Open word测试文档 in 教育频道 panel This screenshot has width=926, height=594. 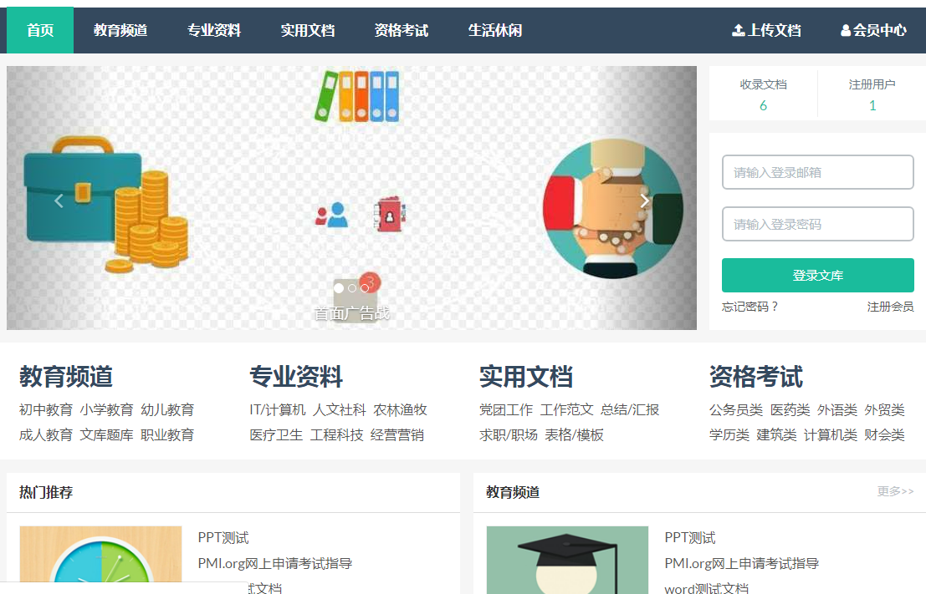(706, 588)
